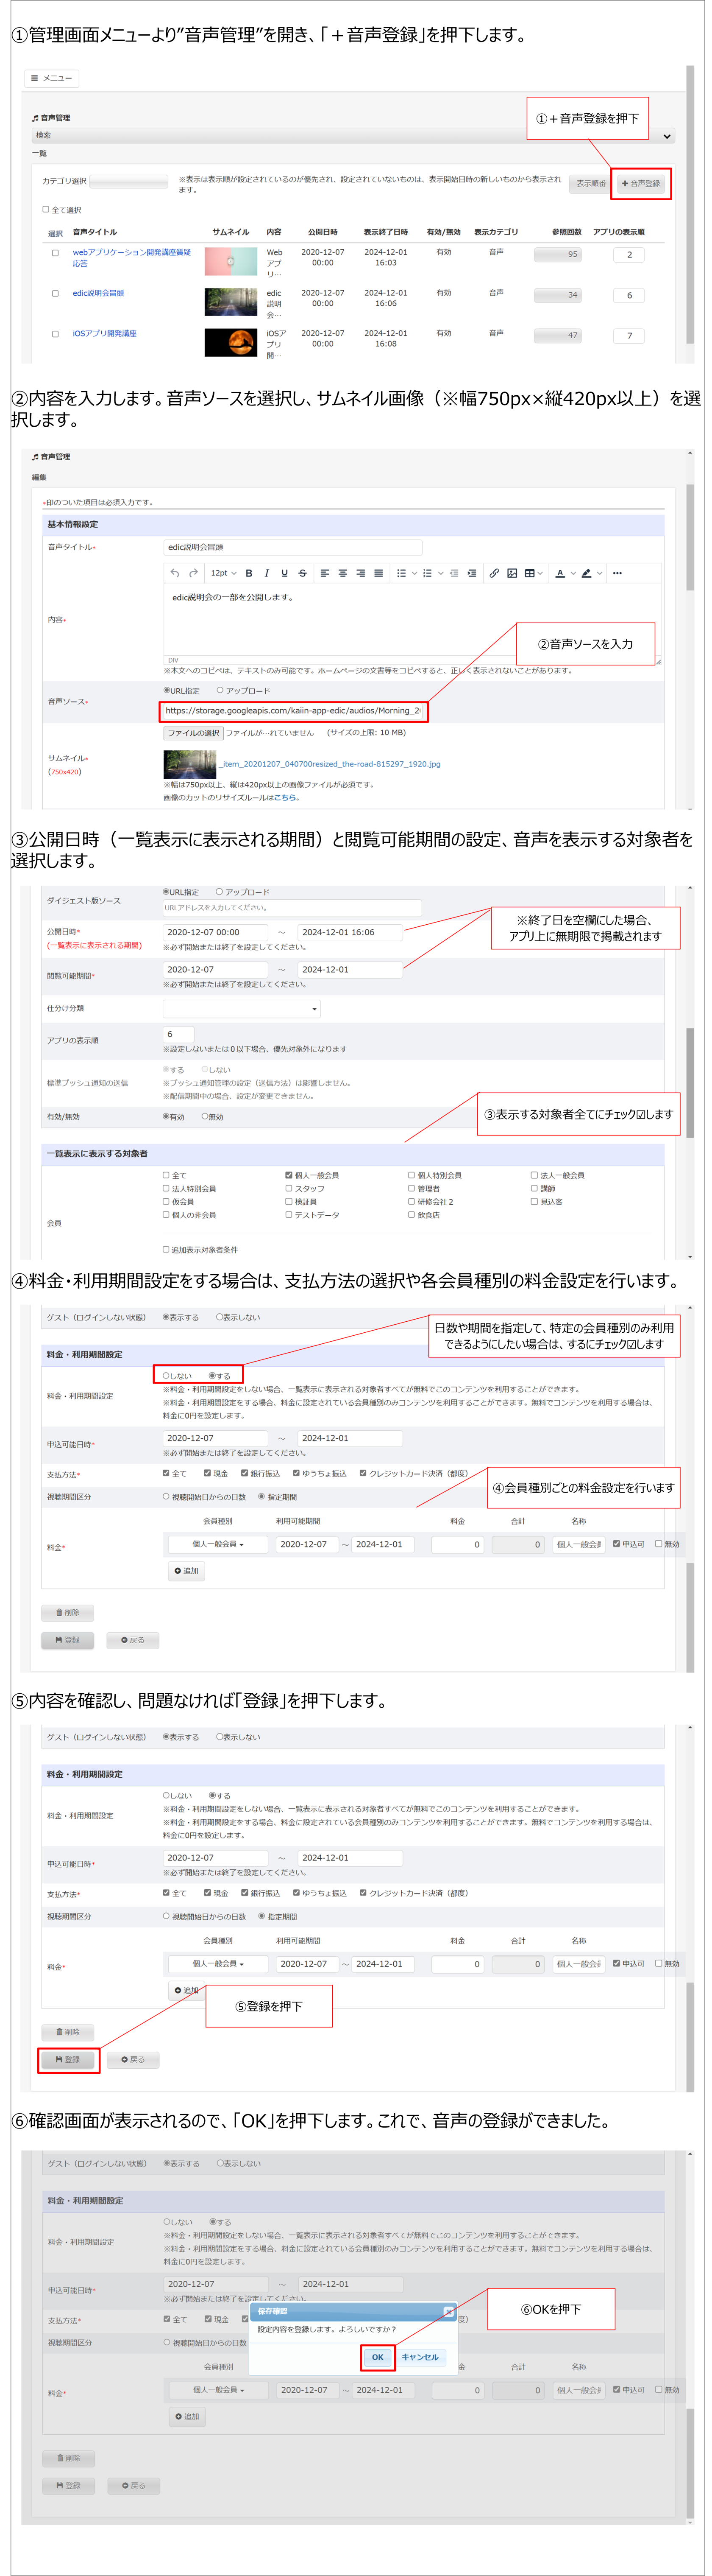Select the 無効 radio button in step ③
Viewport: 712px width, 2576px height.
(x=205, y=1117)
